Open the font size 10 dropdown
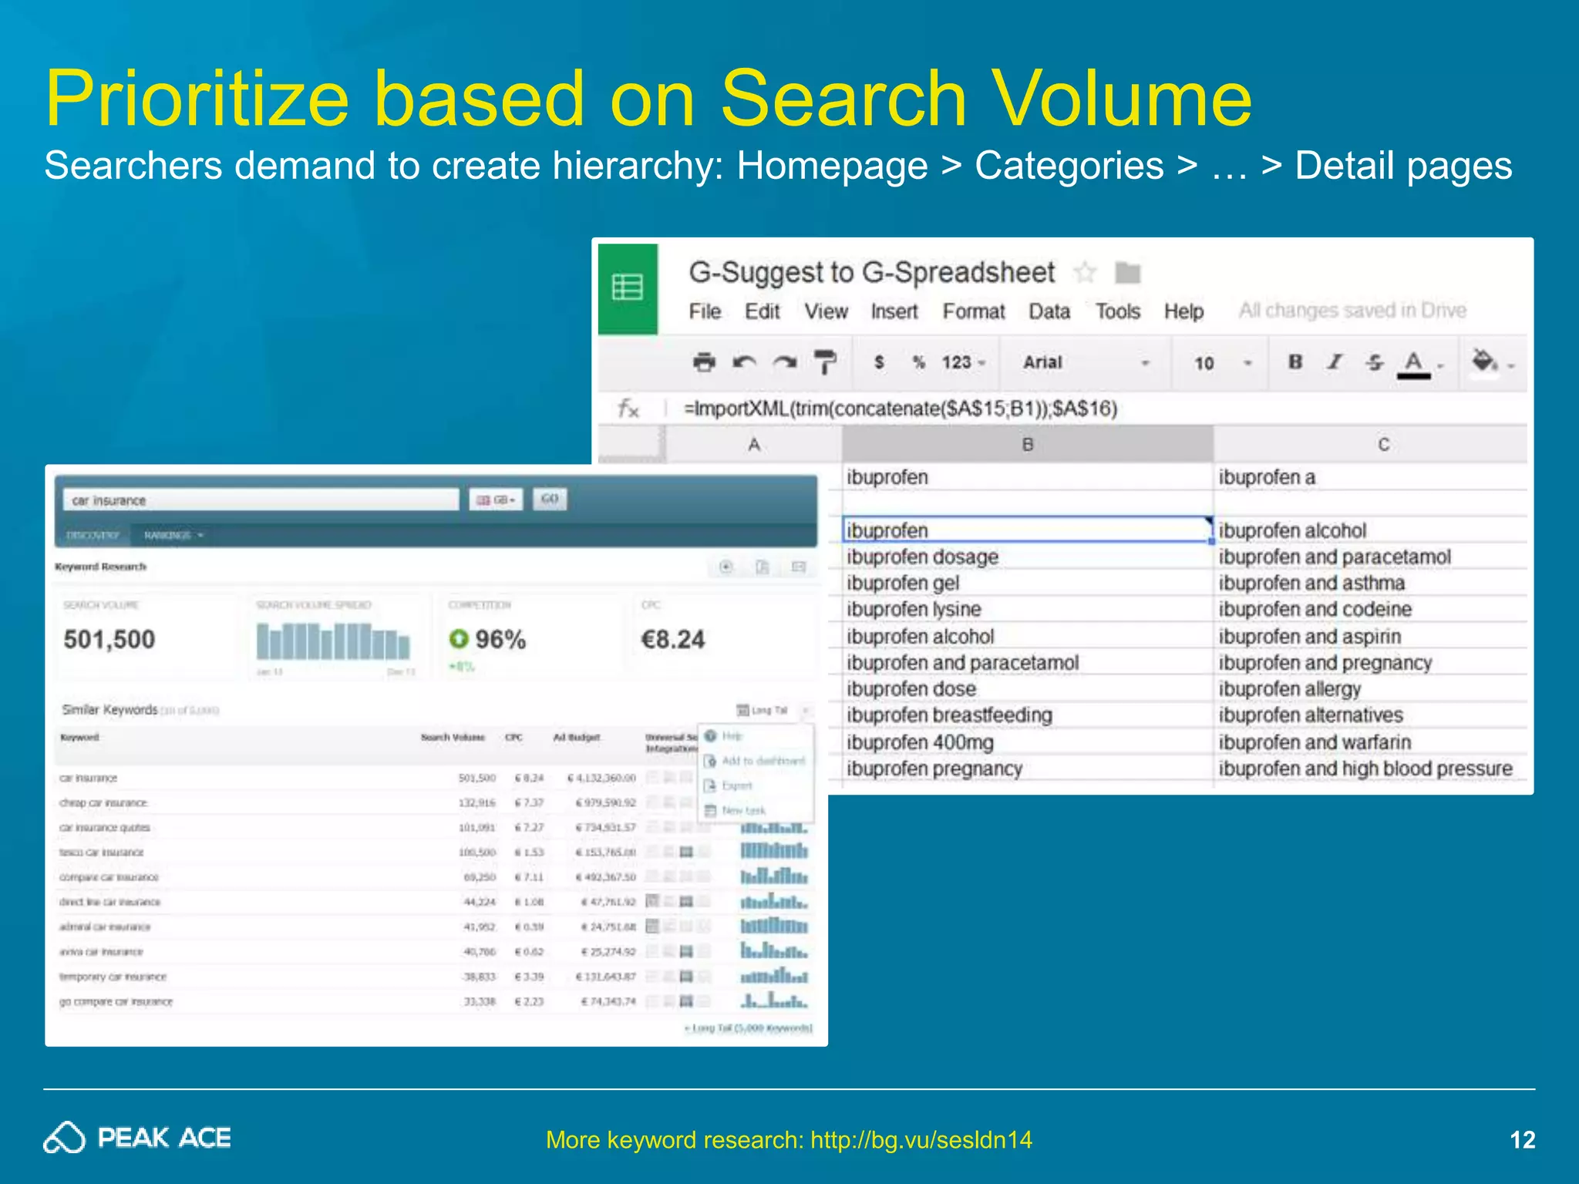 pos(1222,363)
